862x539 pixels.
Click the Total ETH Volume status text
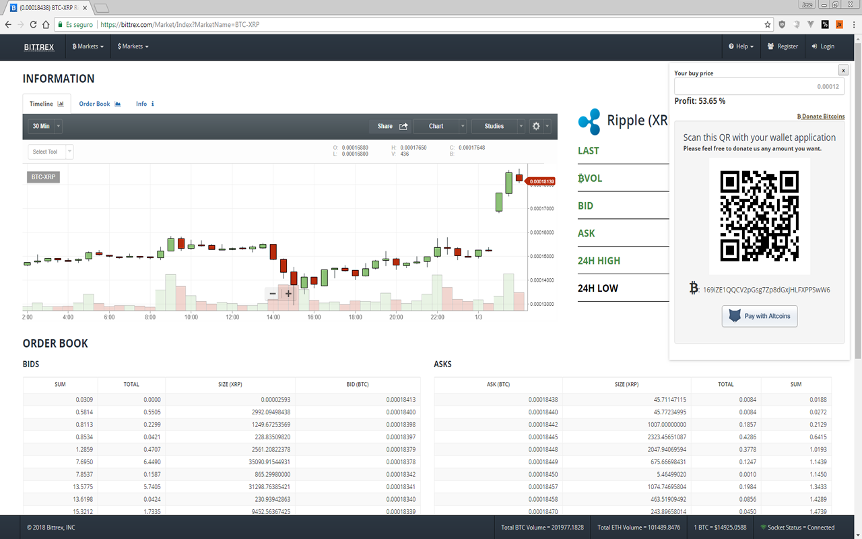tap(638, 528)
